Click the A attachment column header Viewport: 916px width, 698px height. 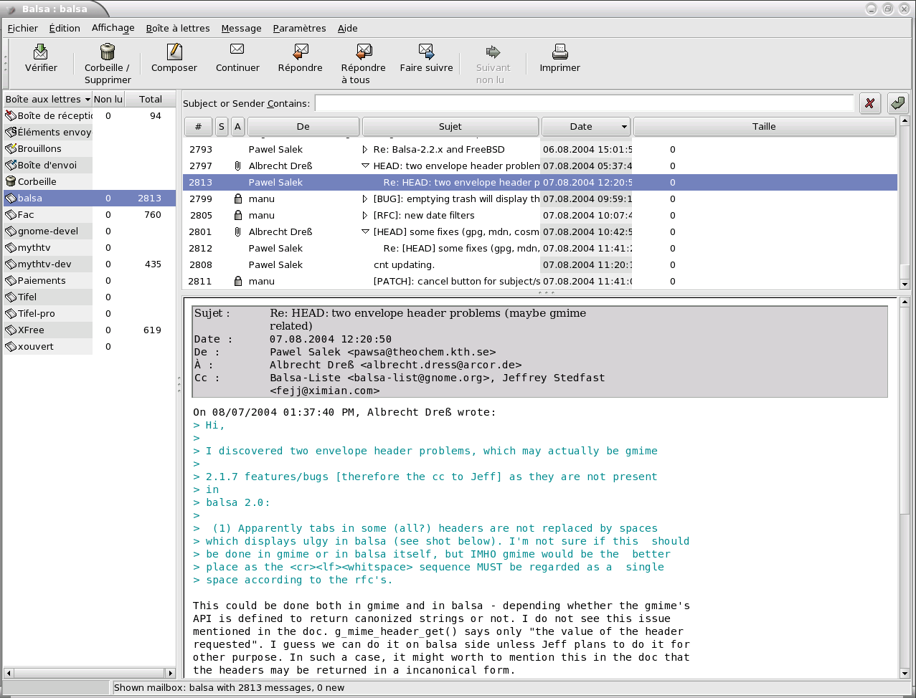[237, 126]
